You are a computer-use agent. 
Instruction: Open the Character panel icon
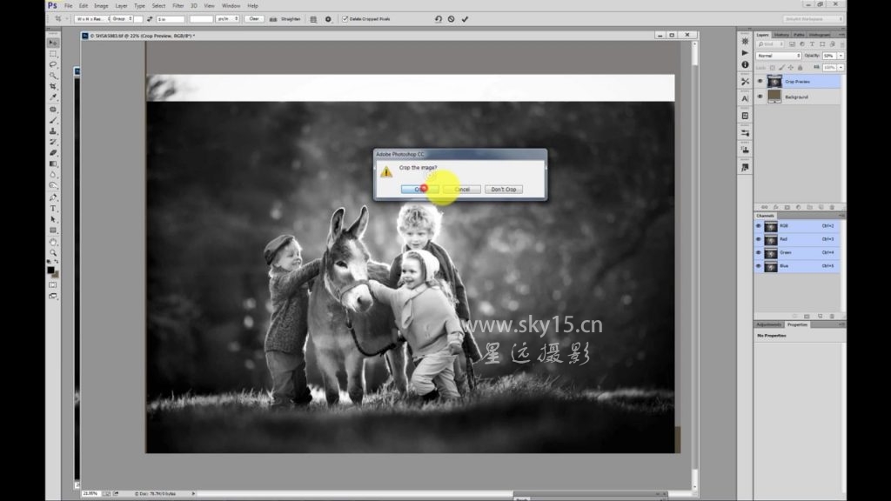coord(745,99)
